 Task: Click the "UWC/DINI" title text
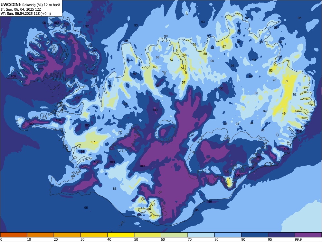pos(10,5)
